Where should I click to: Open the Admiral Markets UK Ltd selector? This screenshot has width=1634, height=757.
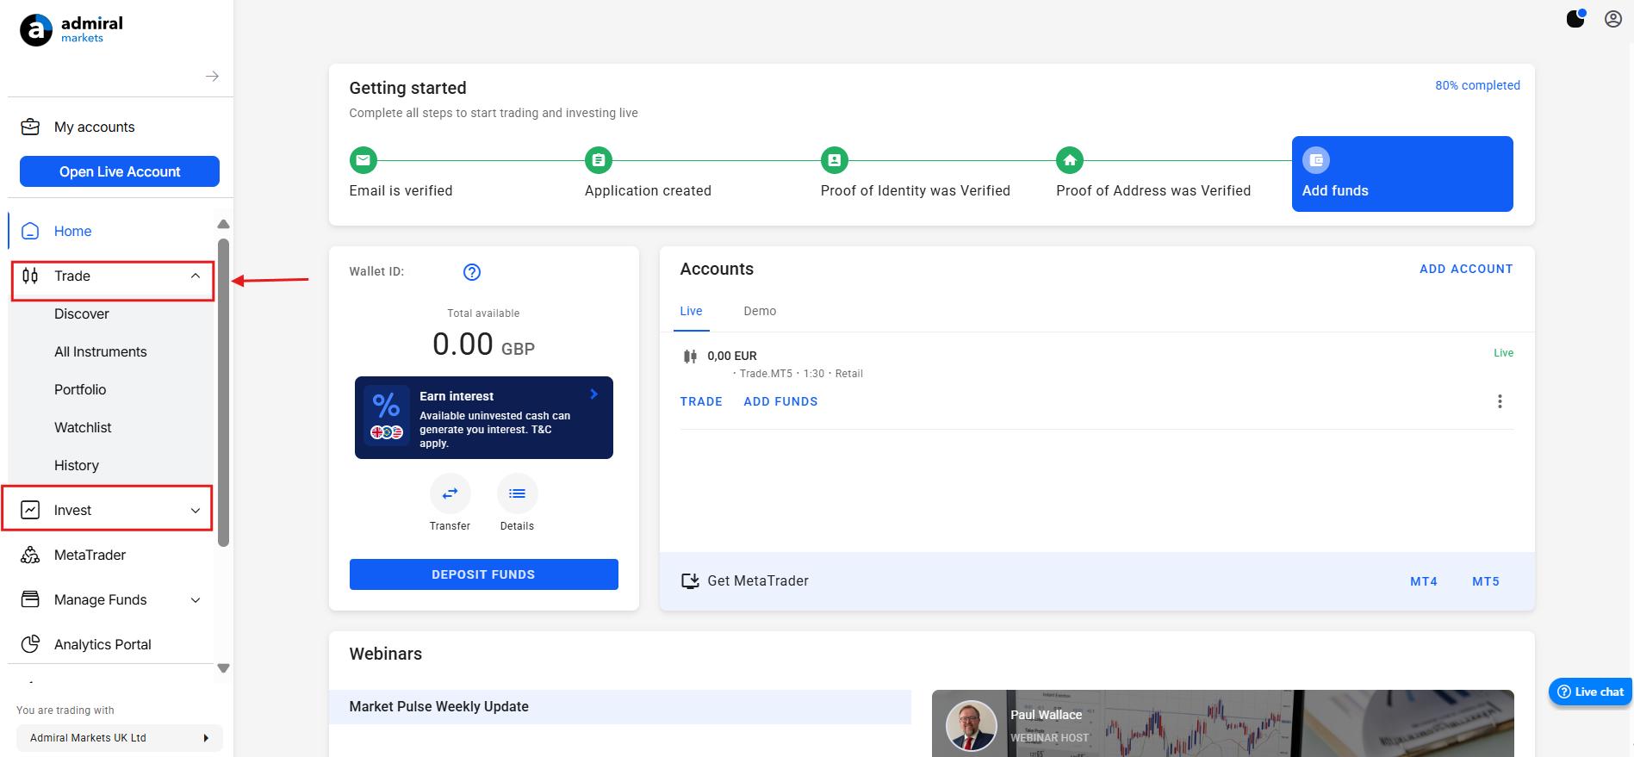coord(120,738)
